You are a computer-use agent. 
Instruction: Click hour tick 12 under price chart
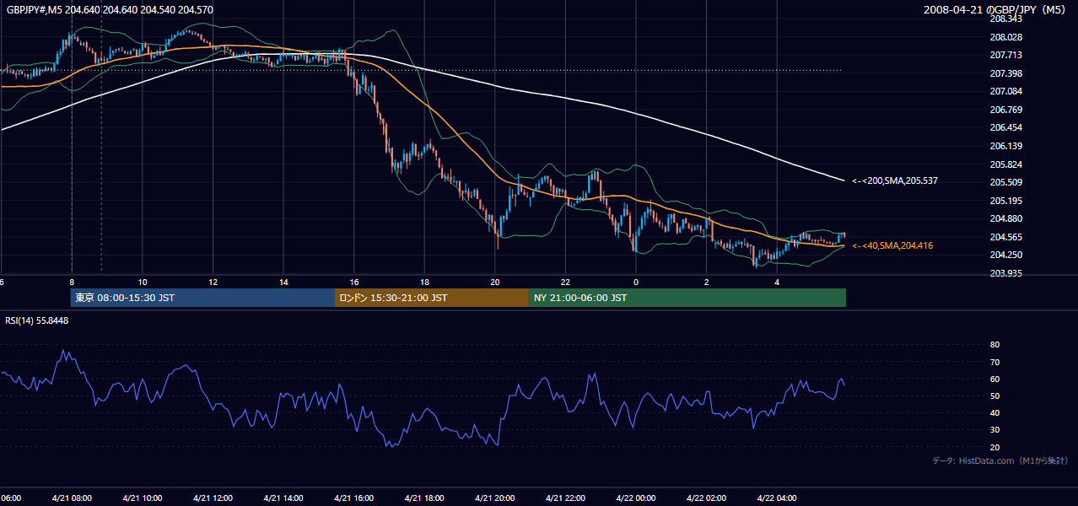pyautogui.click(x=213, y=282)
